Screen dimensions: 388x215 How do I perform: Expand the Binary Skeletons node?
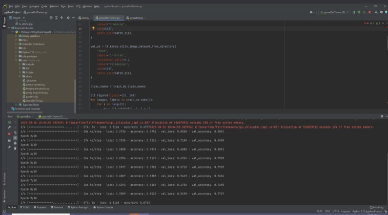[16, 36]
